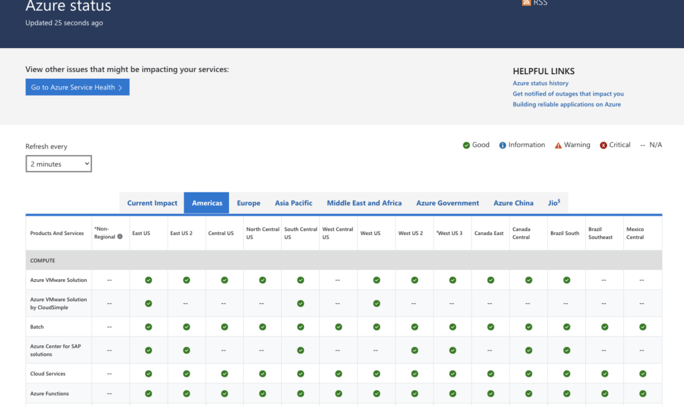
Task: Click the Azure VMware Solution row label
Action: (59, 280)
